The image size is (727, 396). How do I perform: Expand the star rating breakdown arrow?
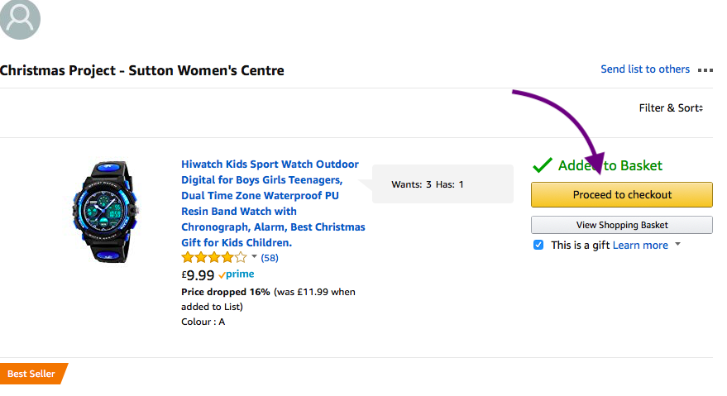click(254, 256)
